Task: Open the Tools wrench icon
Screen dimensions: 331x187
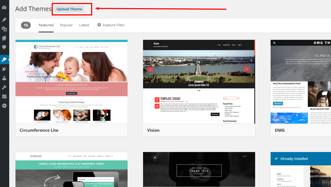Action: 4,87
